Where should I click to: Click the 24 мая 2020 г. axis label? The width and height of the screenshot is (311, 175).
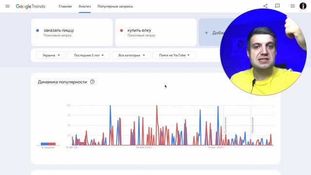(144, 147)
